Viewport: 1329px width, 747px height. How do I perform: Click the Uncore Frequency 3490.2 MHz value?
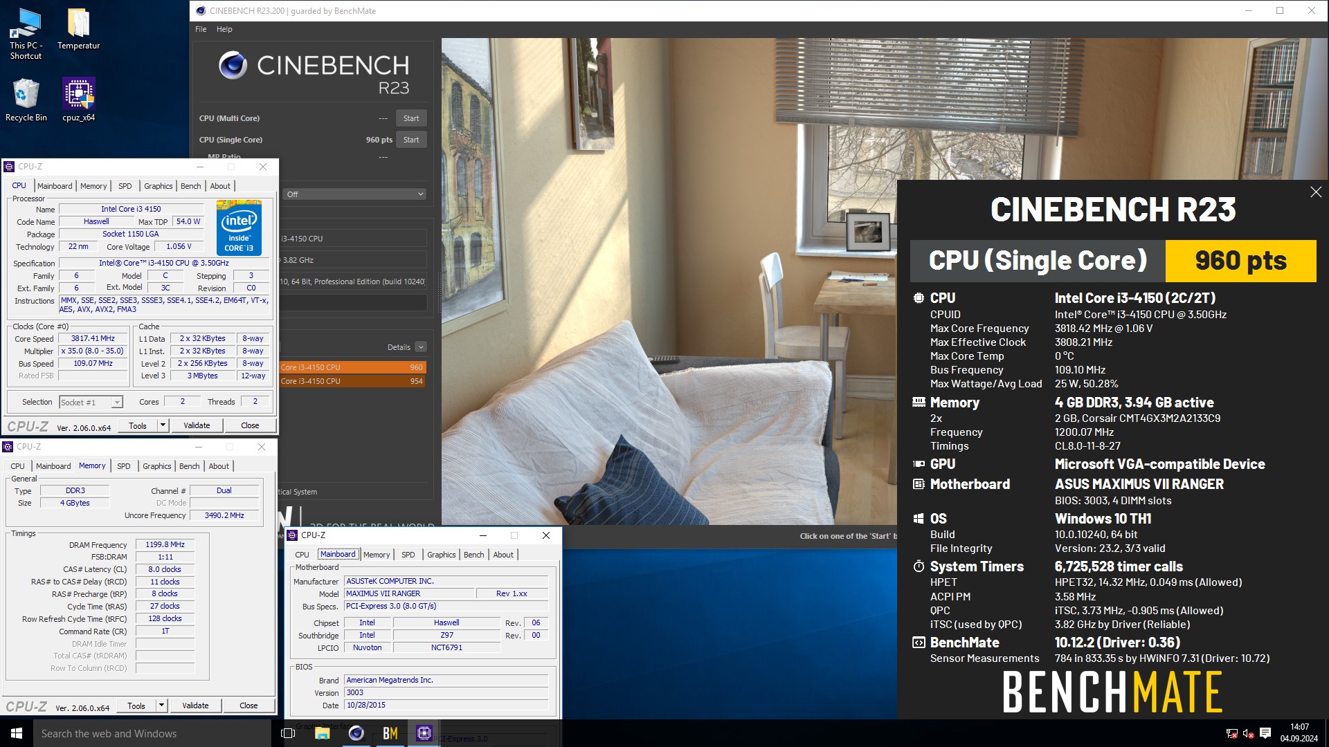point(224,515)
